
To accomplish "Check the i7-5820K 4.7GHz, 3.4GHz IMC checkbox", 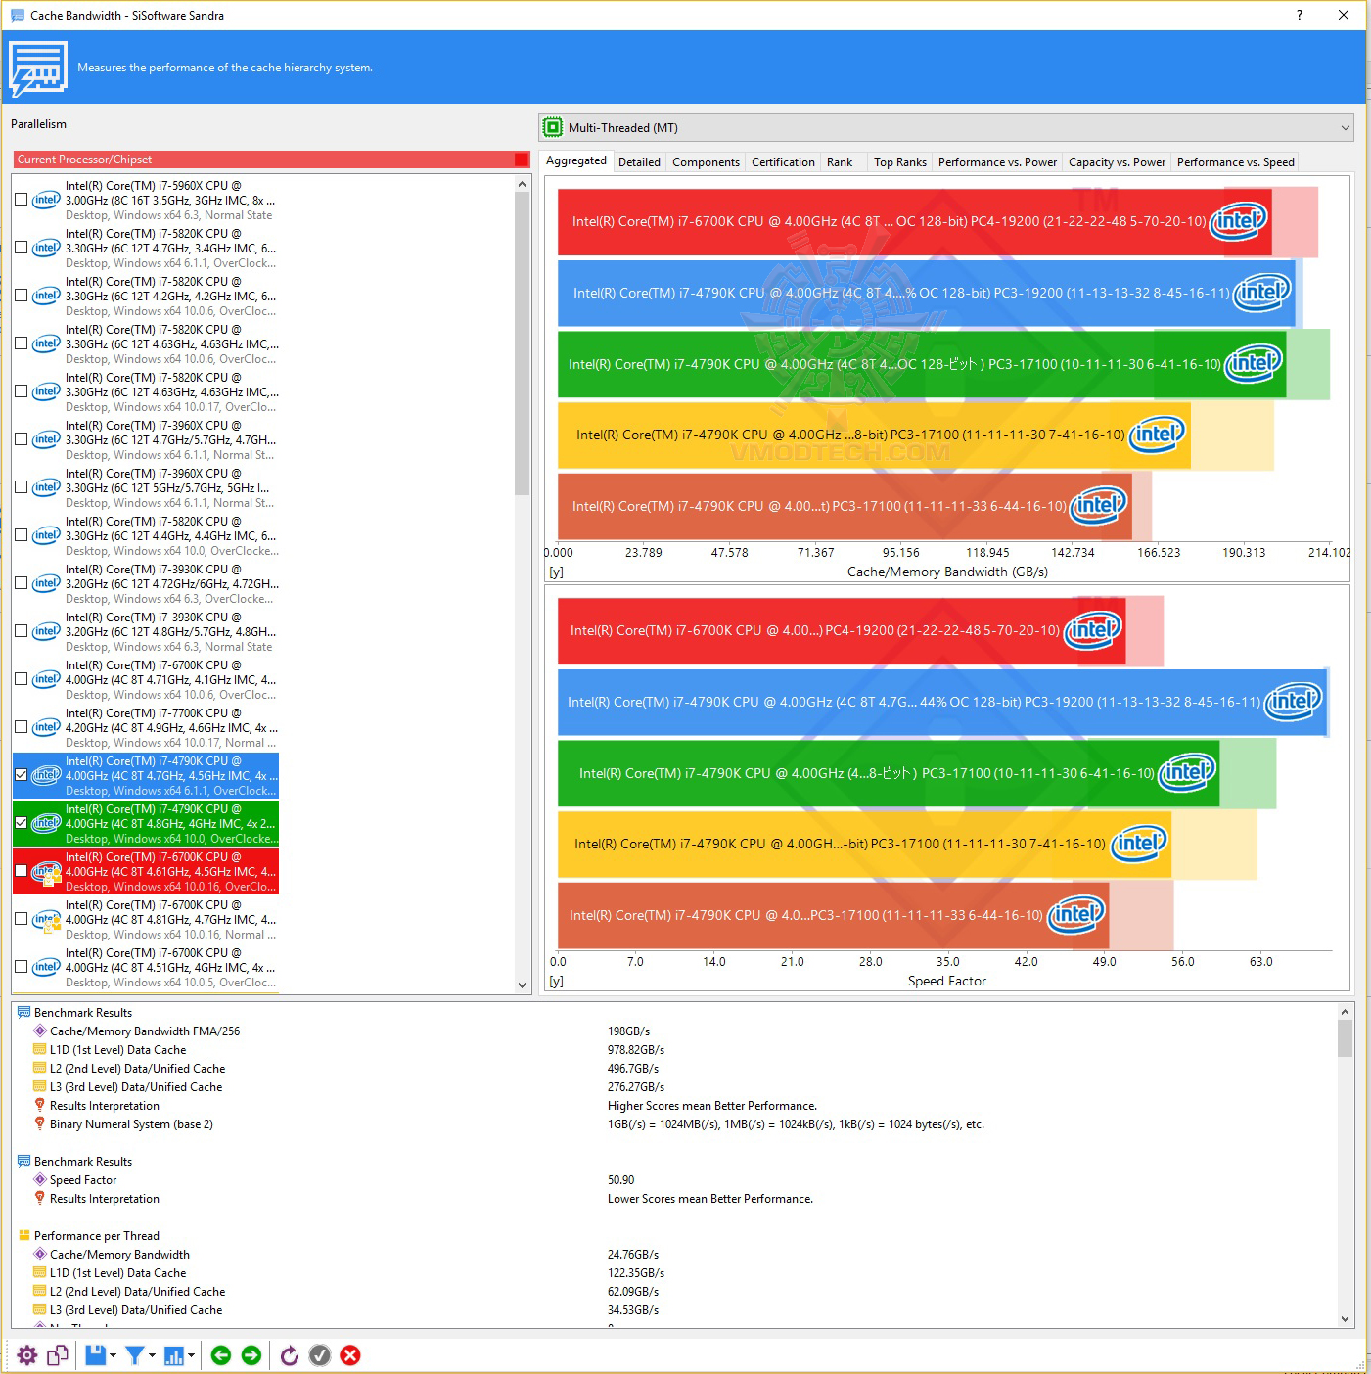I will pos(22,248).
